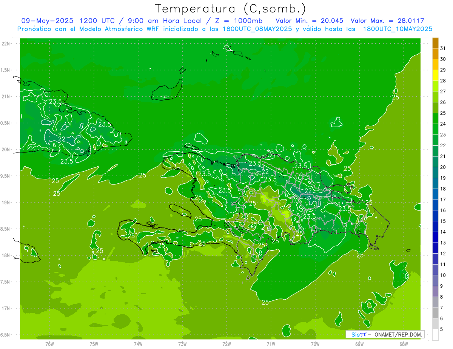Viewport: 453px width, 349px height.
Task: Click the color bar legend value '5'
Action: point(442,329)
